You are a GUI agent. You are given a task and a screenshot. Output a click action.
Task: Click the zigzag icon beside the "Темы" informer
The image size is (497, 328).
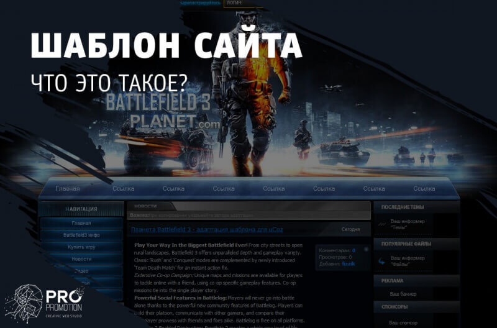(382, 224)
